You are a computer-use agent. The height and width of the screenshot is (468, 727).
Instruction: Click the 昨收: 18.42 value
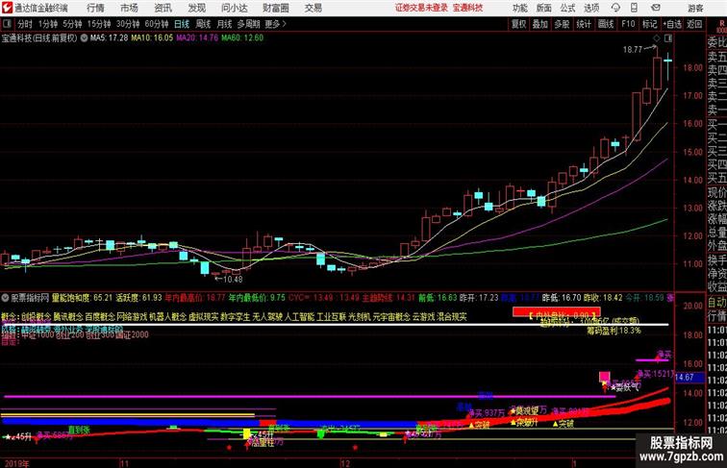[x=602, y=298]
